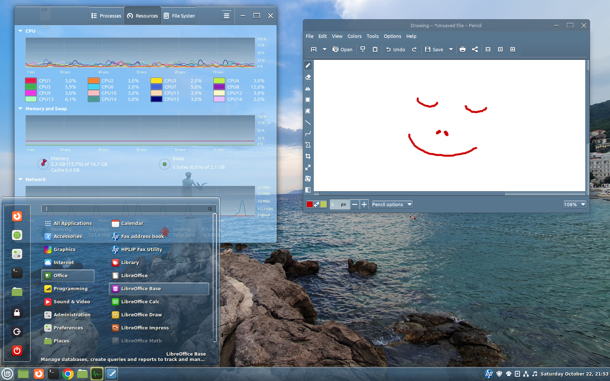
Task: Open new image options dropdown arrow
Action: coord(325,49)
